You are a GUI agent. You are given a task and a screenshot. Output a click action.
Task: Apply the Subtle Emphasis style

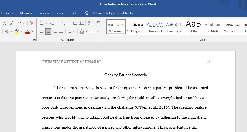point(232,27)
